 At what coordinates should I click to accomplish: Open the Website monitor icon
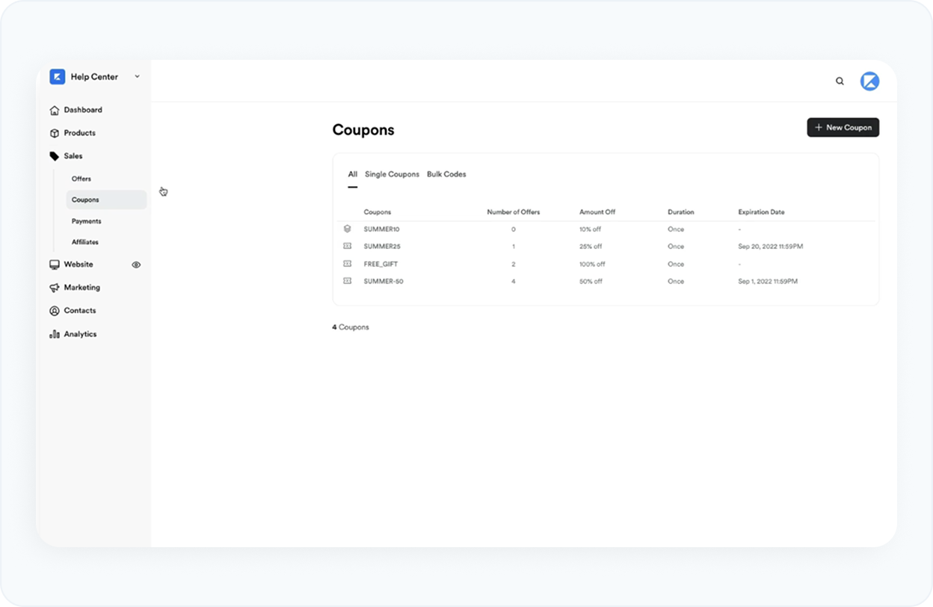click(x=54, y=265)
